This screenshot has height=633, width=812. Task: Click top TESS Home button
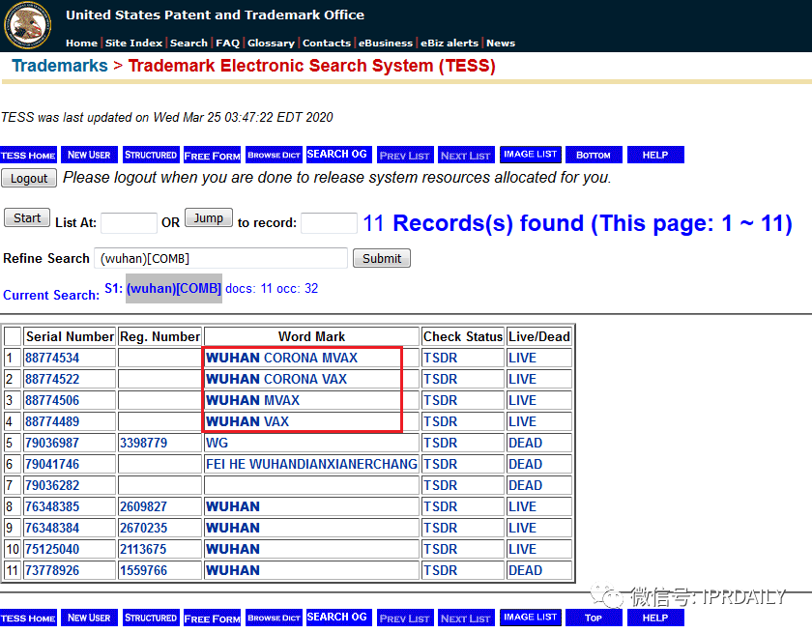click(x=28, y=155)
